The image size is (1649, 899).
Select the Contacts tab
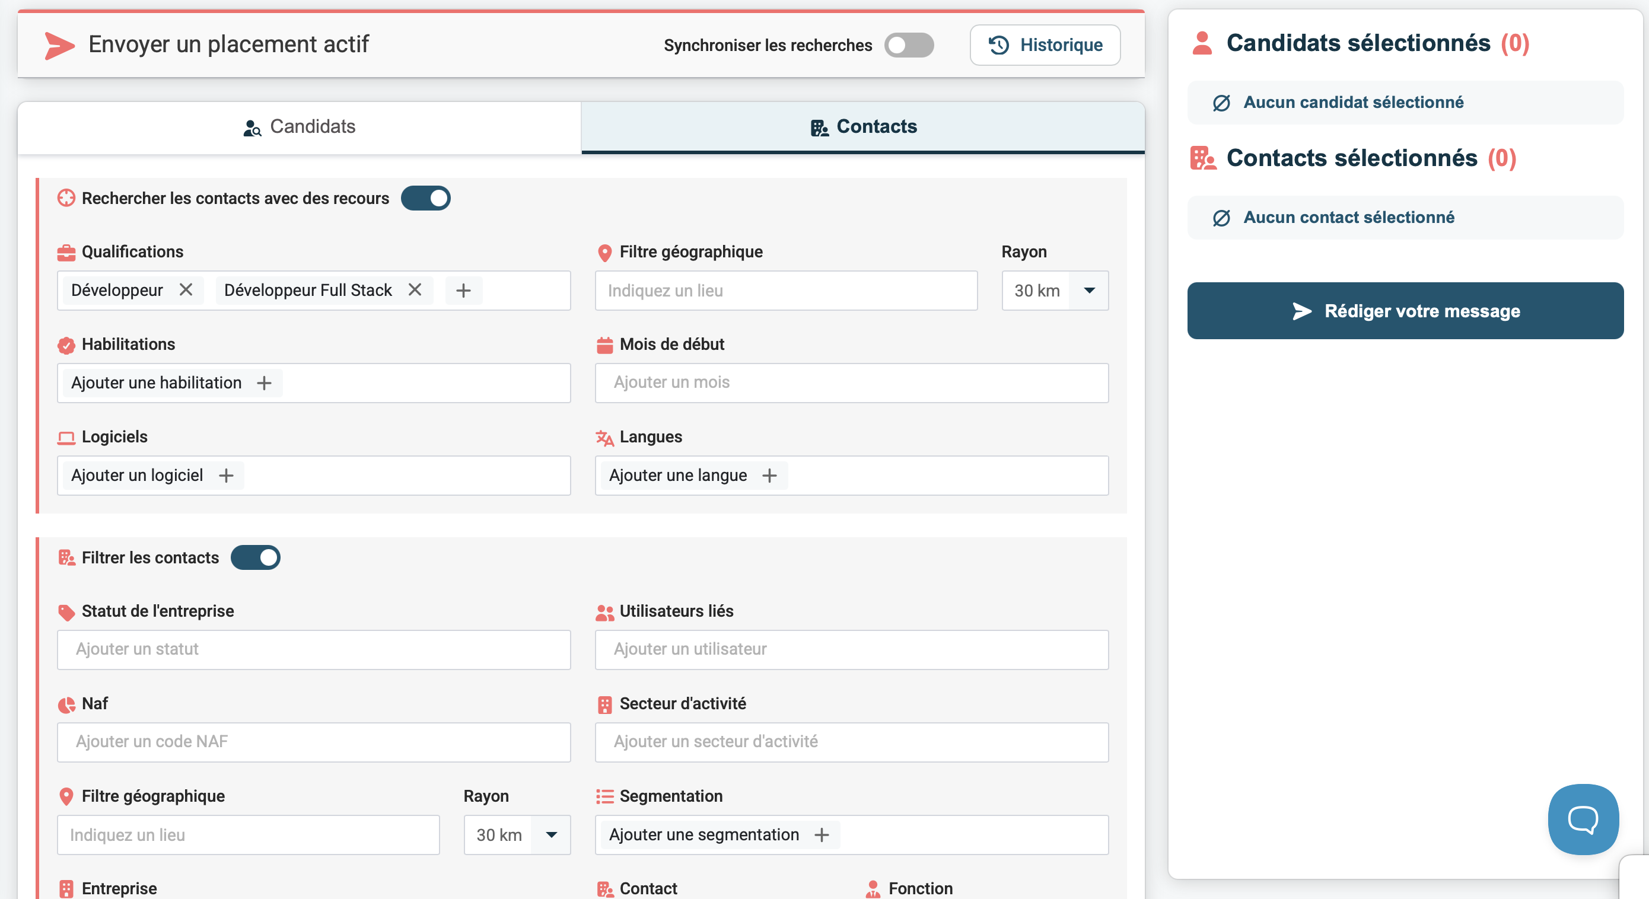862,127
